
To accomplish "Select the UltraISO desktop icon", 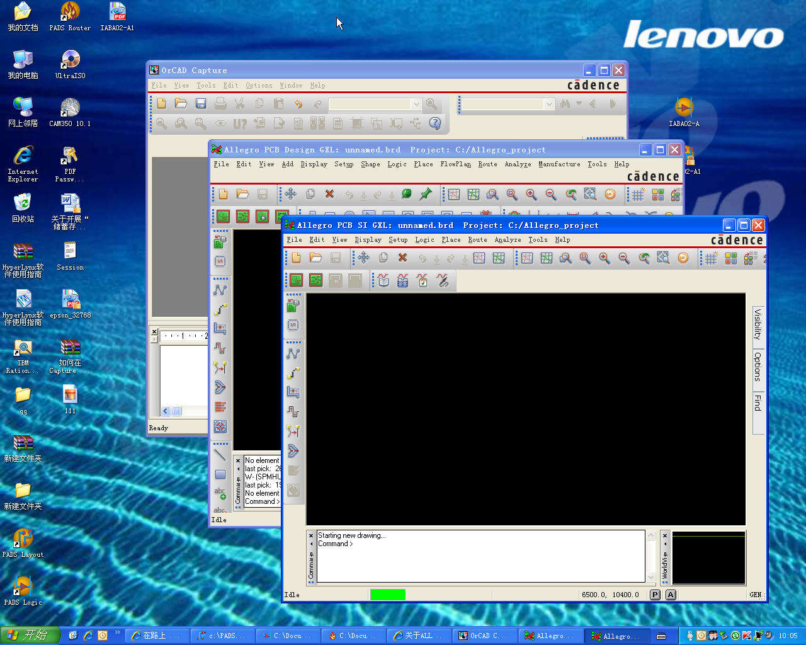I will tap(70, 65).
